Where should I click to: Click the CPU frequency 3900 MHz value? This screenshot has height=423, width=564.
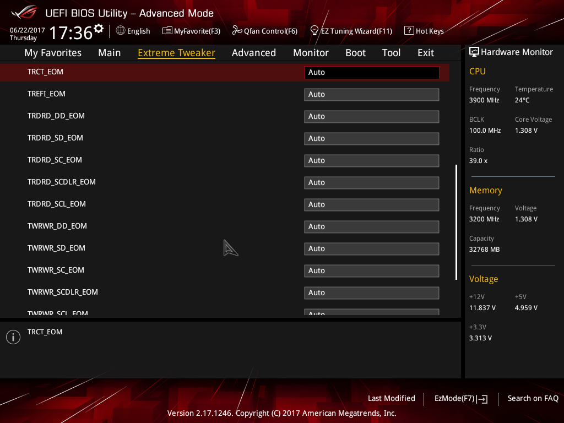point(484,100)
